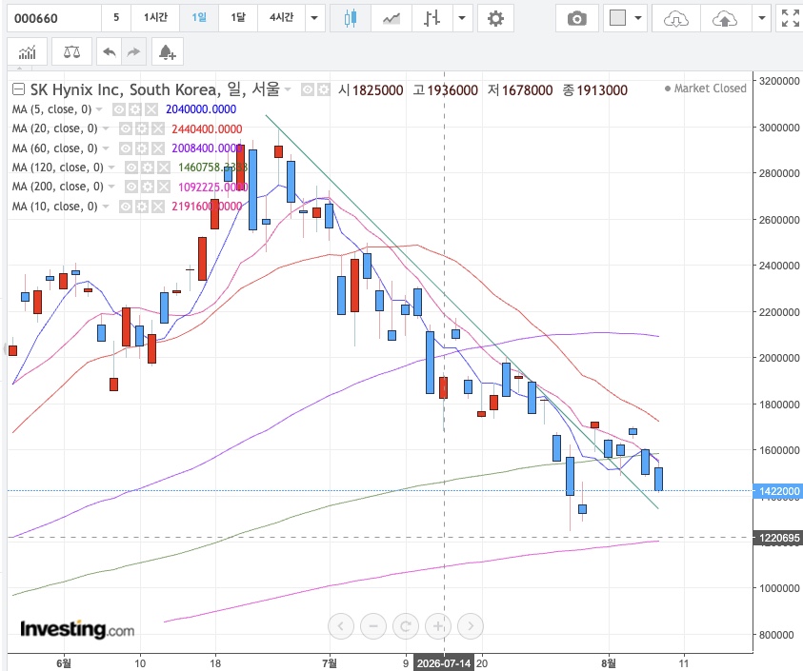The image size is (803, 671).
Task: Open settings gear of MA (5, close, 0)
Action: click(134, 109)
